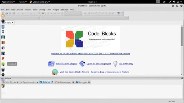Open the Edit menu
This screenshot has width=184, height=103.
[8, 9]
